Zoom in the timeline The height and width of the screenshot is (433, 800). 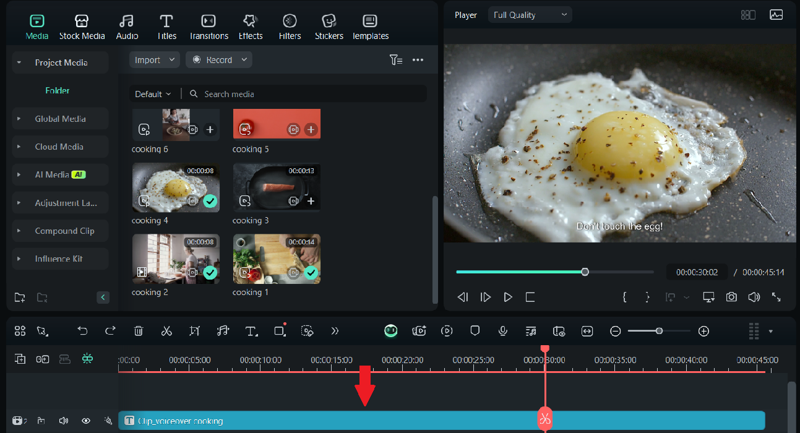pyautogui.click(x=703, y=331)
